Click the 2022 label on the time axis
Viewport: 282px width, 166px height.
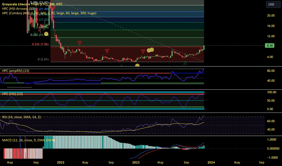61,162
